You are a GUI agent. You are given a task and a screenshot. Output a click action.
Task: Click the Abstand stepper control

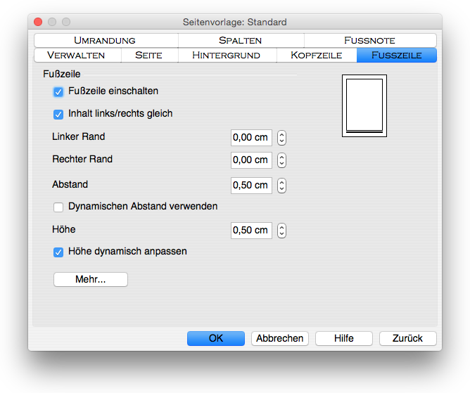[x=281, y=186]
